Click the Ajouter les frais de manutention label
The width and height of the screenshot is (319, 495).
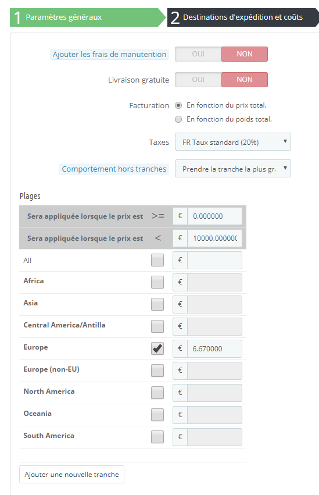[x=109, y=54]
